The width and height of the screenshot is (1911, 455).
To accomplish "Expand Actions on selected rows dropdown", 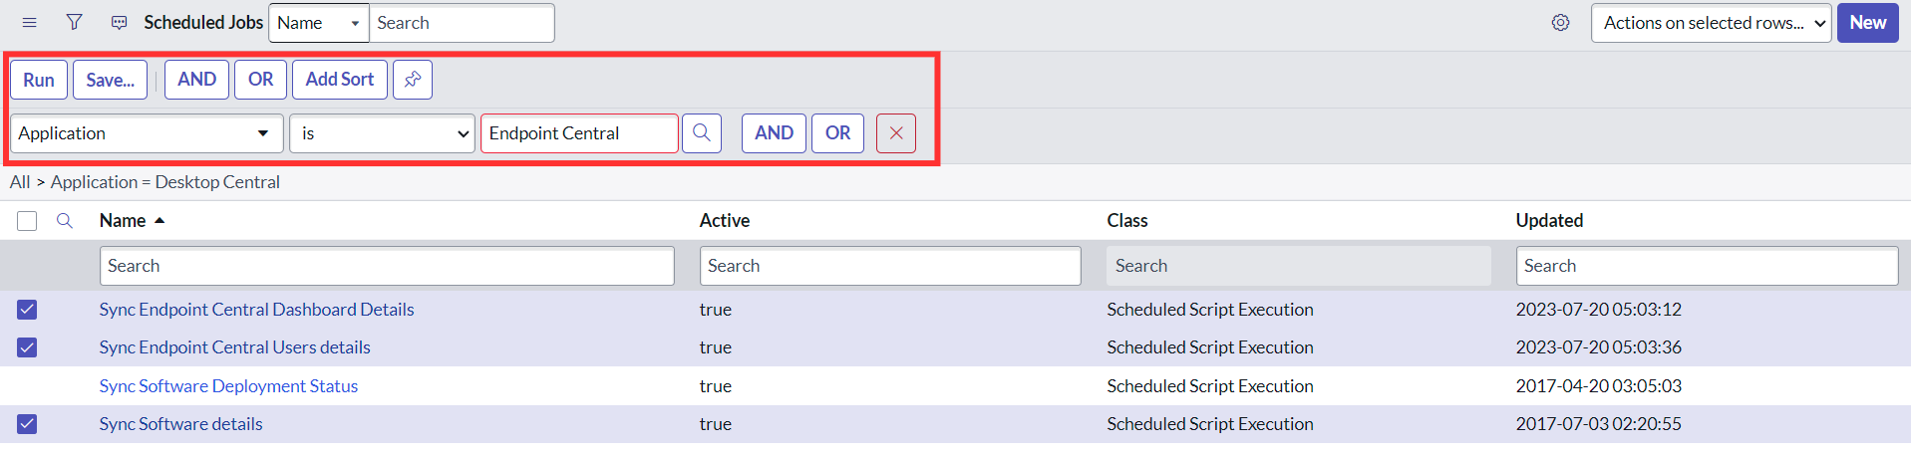I will (1711, 23).
